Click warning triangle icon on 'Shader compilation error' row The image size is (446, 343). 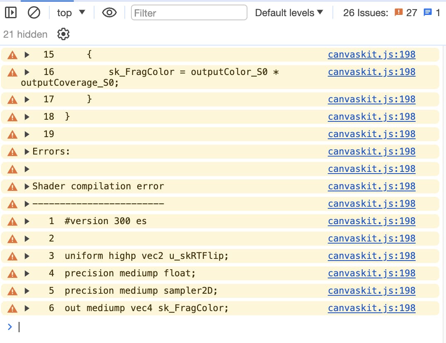click(12, 187)
